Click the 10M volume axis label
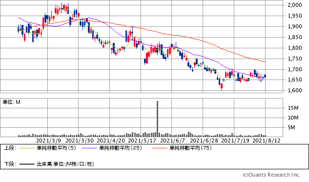 click(293, 118)
